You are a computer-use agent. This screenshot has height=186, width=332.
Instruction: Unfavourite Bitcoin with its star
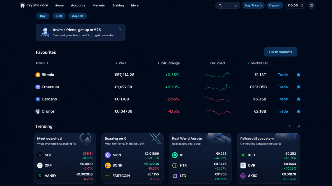(x=298, y=75)
